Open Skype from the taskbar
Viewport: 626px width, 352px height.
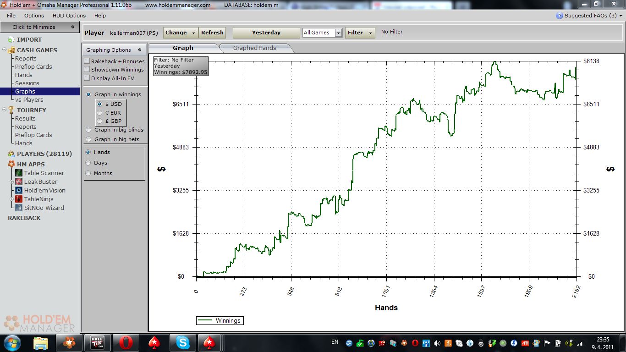182,342
